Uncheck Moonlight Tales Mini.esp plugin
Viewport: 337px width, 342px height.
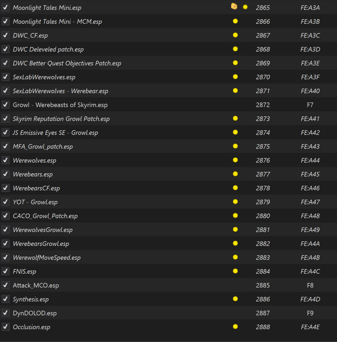(5, 7)
